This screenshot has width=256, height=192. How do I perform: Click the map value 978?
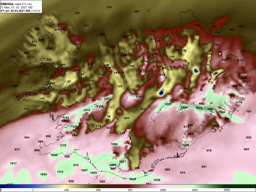[209, 151]
